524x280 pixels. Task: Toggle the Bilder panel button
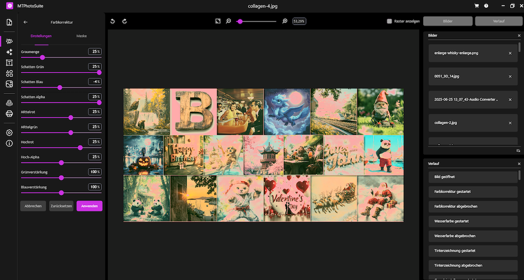448,21
